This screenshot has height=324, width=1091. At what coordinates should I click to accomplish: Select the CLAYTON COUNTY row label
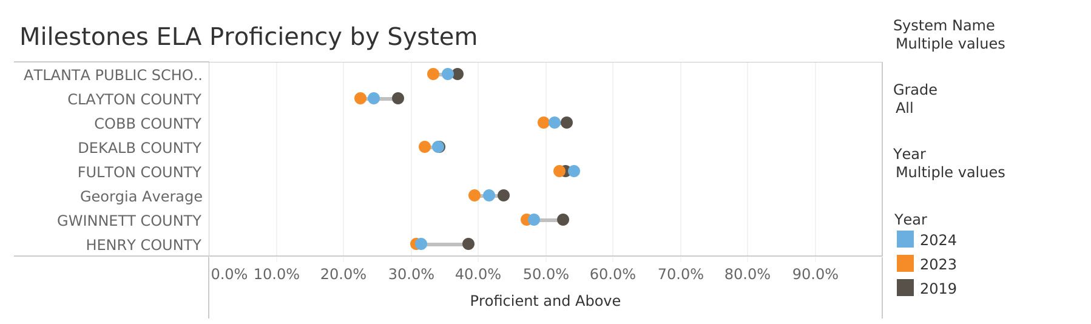point(134,99)
